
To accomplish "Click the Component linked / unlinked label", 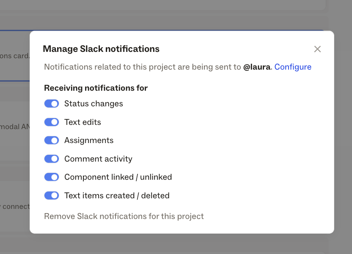I will tap(118, 177).
